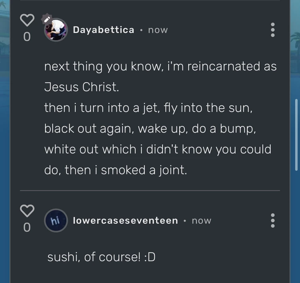The width and height of the screenshot is (300, 283).
Task: Like Dayabettica's post with the heart
Action: click(27, 20)
